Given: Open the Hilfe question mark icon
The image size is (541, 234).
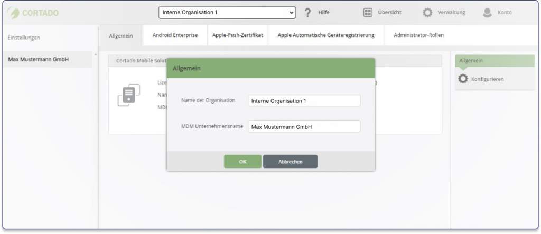Looking at the screenshot, I should 308,13.
